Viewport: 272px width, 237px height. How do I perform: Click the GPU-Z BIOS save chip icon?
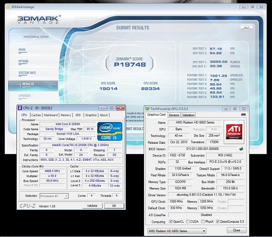241,149
